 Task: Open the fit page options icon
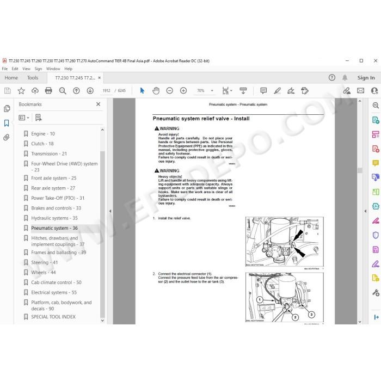(x=227, y=91)
